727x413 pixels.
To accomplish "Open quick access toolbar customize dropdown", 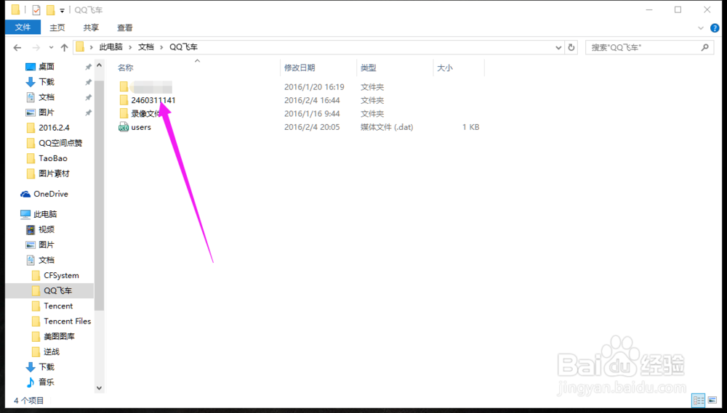I will [62, 10].
